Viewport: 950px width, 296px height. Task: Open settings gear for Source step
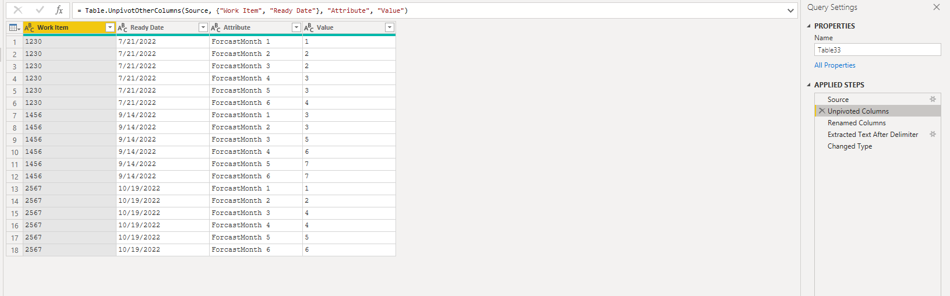[x=933, y=100]
